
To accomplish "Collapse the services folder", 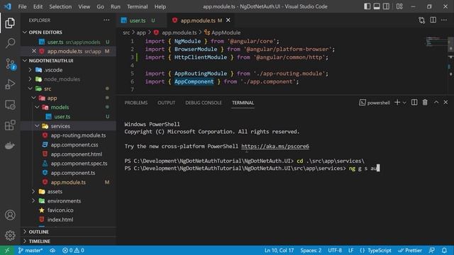I will pos(37,126).
